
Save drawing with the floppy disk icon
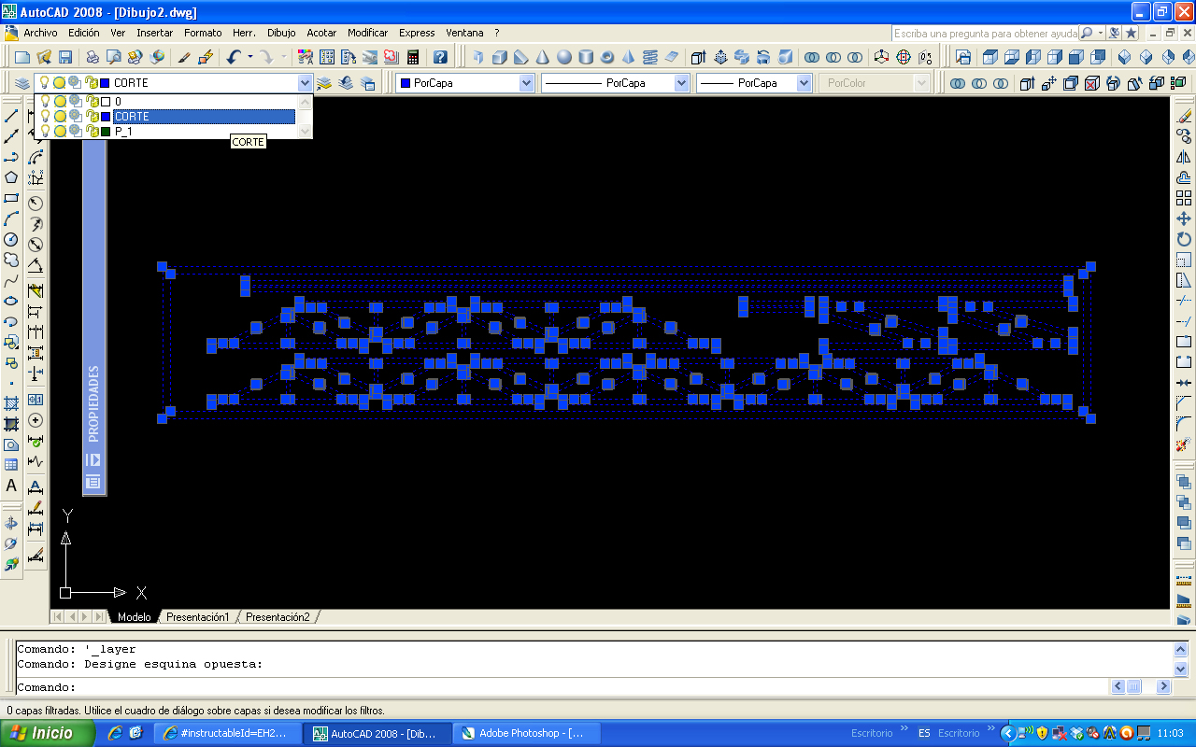pyautogui.click(x=66, y=57)
